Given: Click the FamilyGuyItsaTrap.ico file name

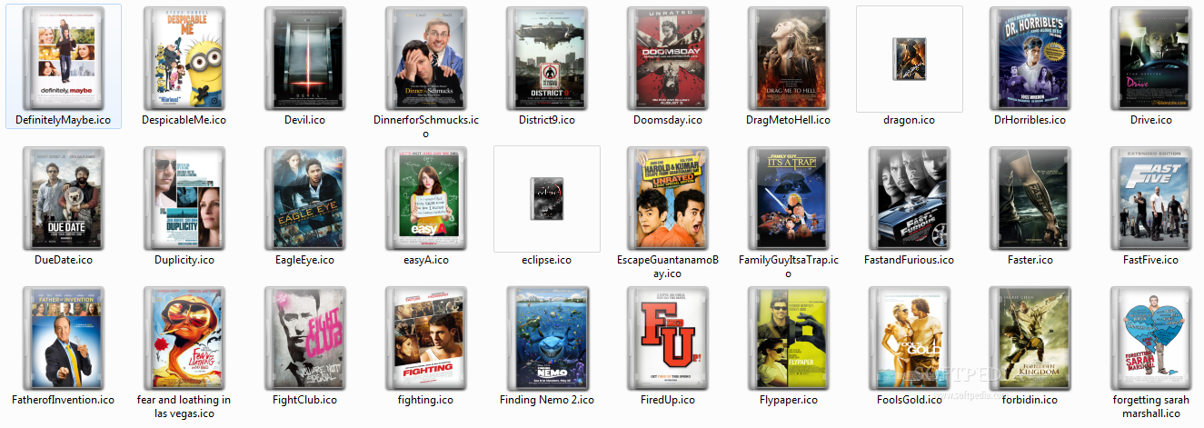Looking at the screenshot, I should (x=789, y=266).
